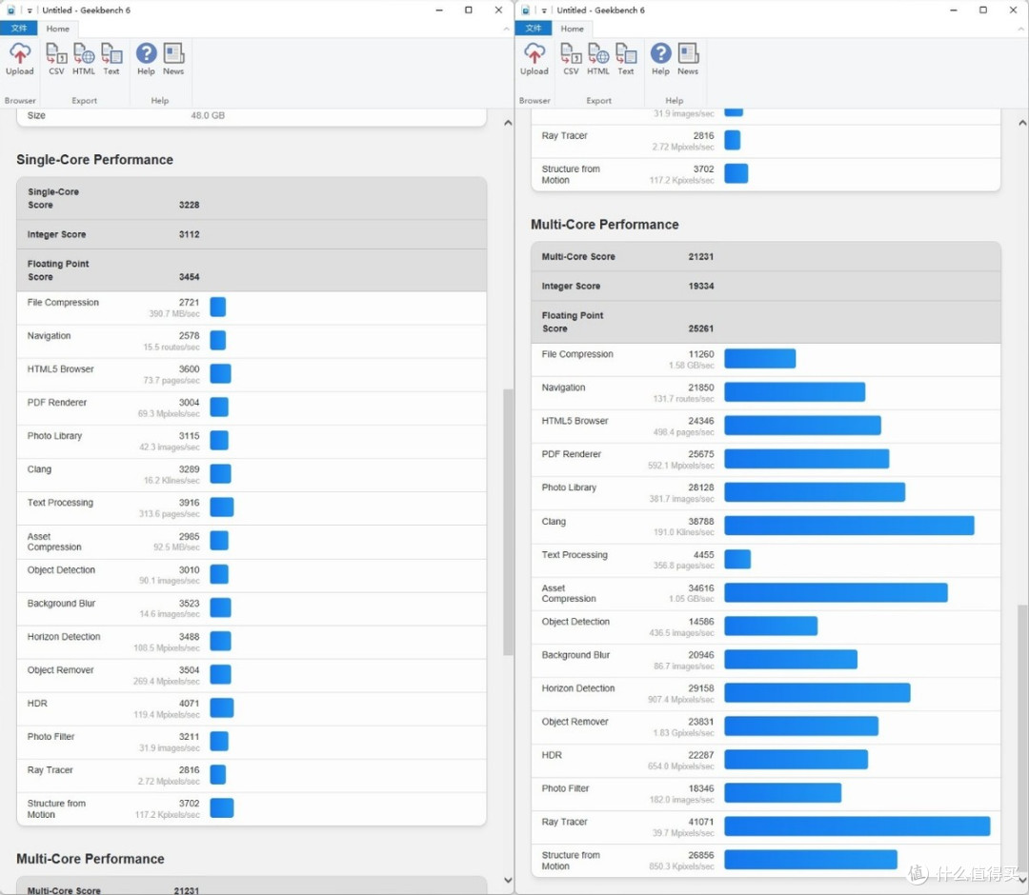Screen dimensions: 1029x895
Task: Click multi-core Integer Score 19334
Action: 701,286
